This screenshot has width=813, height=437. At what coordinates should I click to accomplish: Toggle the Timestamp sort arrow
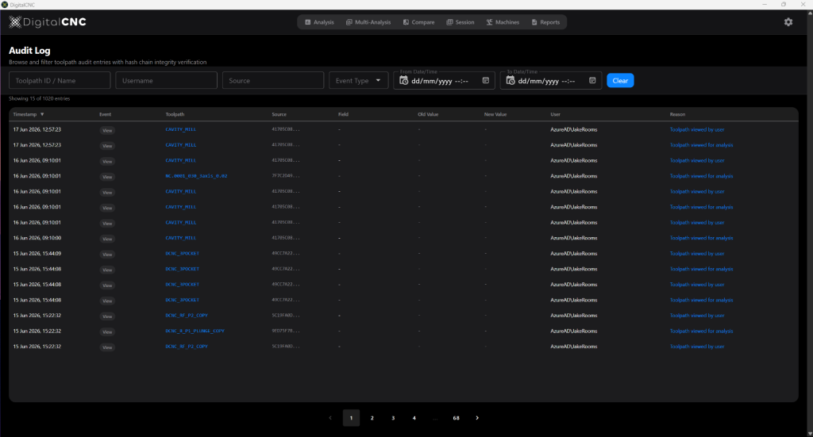pyautogui.click(x=42, y=114)
